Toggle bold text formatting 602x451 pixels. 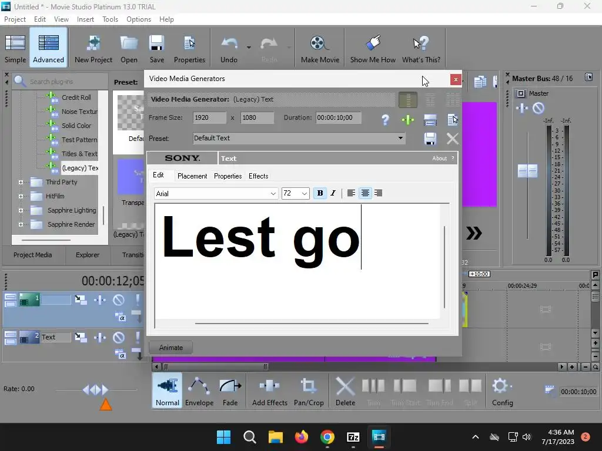pos(320,193)
